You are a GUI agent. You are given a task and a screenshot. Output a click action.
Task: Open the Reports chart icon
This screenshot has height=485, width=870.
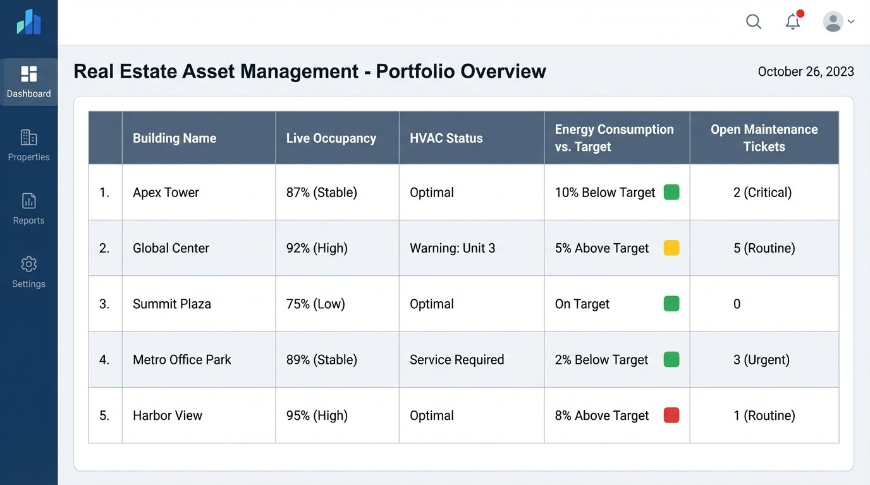tap(28, 201)
